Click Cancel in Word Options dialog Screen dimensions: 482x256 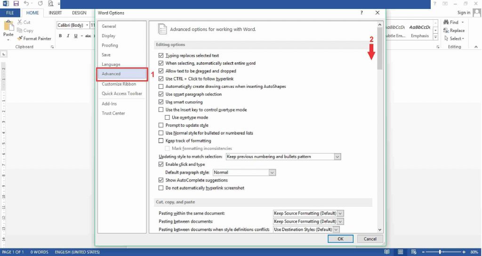370,239
